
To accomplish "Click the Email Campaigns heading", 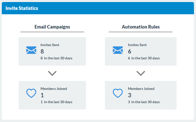I will tap(52, 27).
